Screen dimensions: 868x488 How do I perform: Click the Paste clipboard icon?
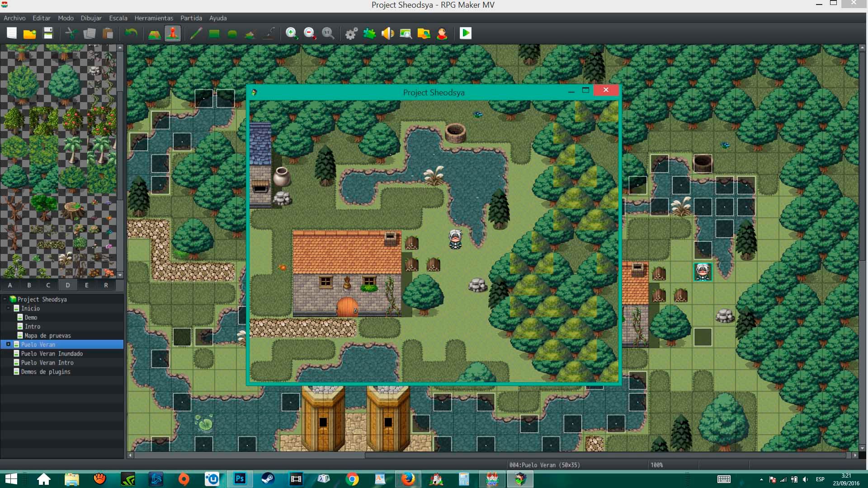tap(108, 33)
